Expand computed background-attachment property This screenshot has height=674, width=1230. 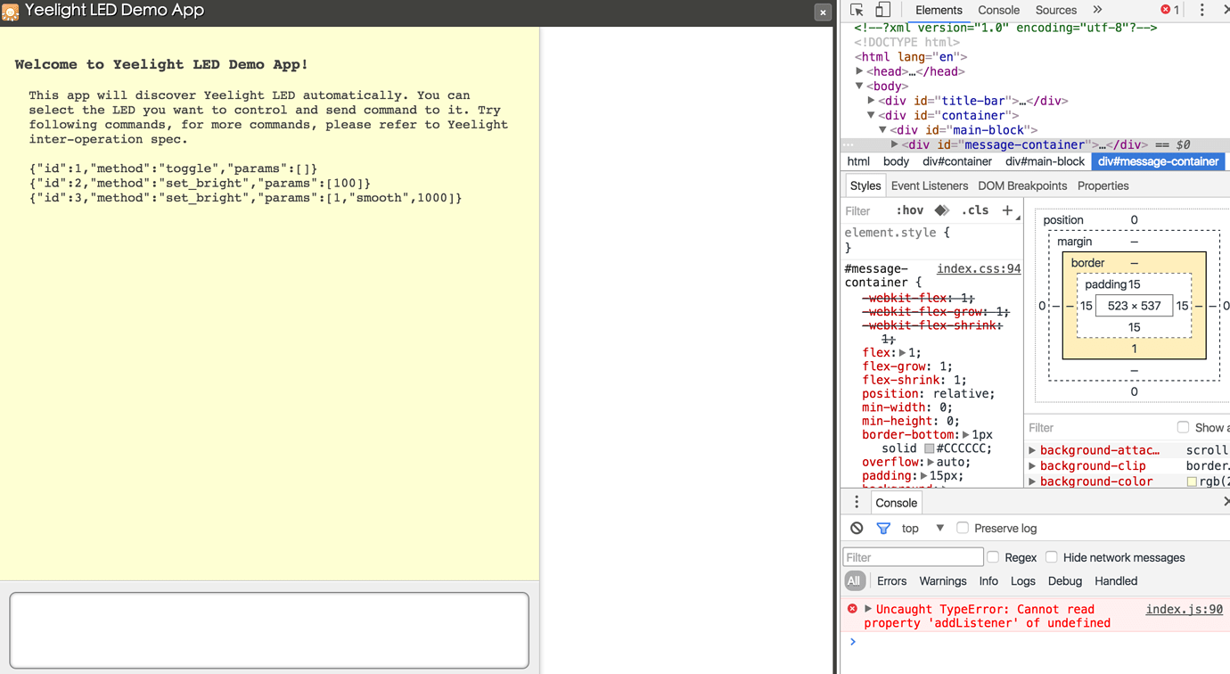[x=1032, y=450]
